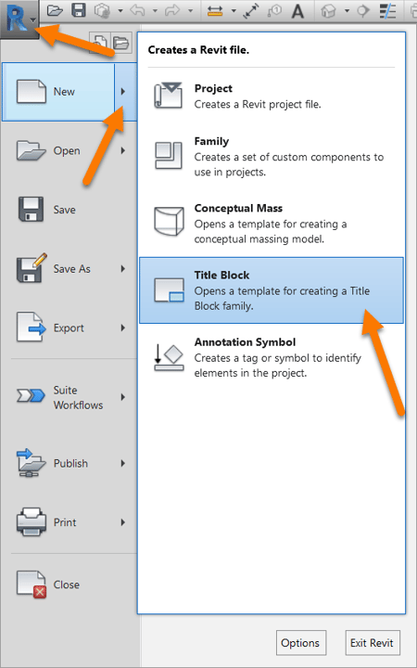Expand the New submenu arrow
The image size is (417, 668).
click(x=125, y=92)
